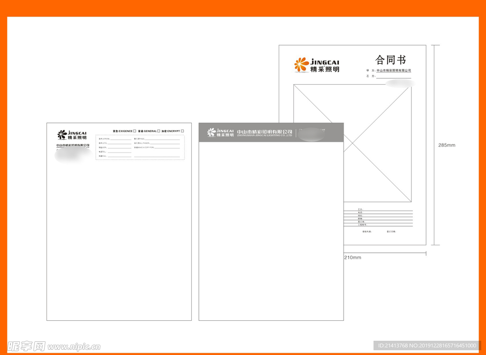Screen dimensions: 486x355
Task: Click the blank 乙方 line under contract title
Action: (x=393, y=77)
